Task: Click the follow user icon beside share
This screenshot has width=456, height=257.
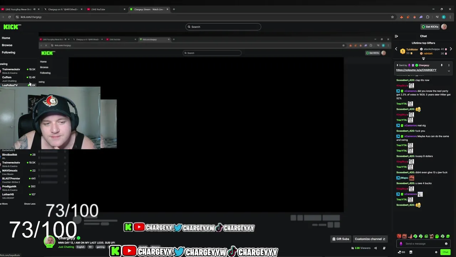Action: 384,248
